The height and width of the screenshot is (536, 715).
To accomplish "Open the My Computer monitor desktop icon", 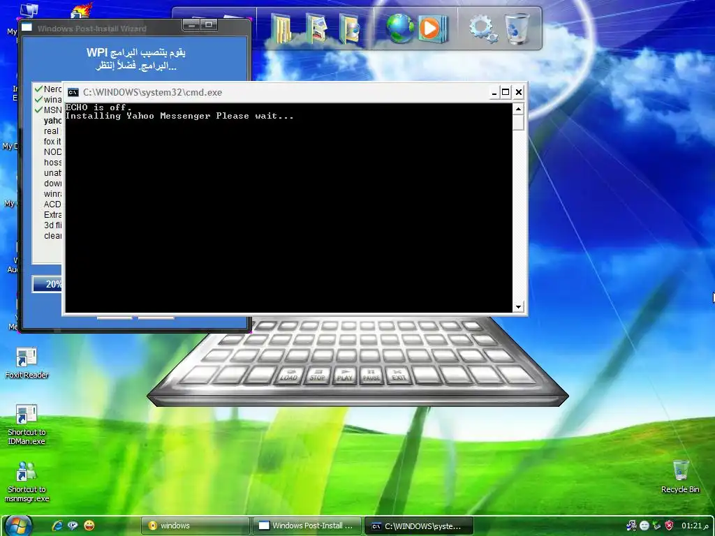I will 29,10.
